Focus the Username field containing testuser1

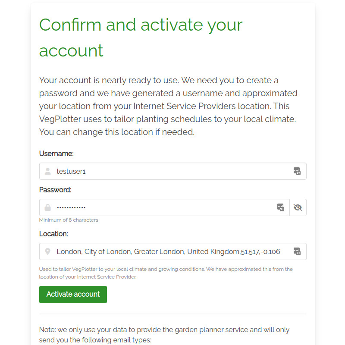click(172, 171)
